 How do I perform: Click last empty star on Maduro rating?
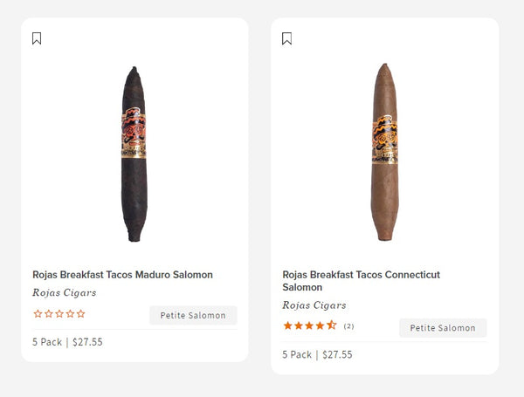[x=81, y=314]
